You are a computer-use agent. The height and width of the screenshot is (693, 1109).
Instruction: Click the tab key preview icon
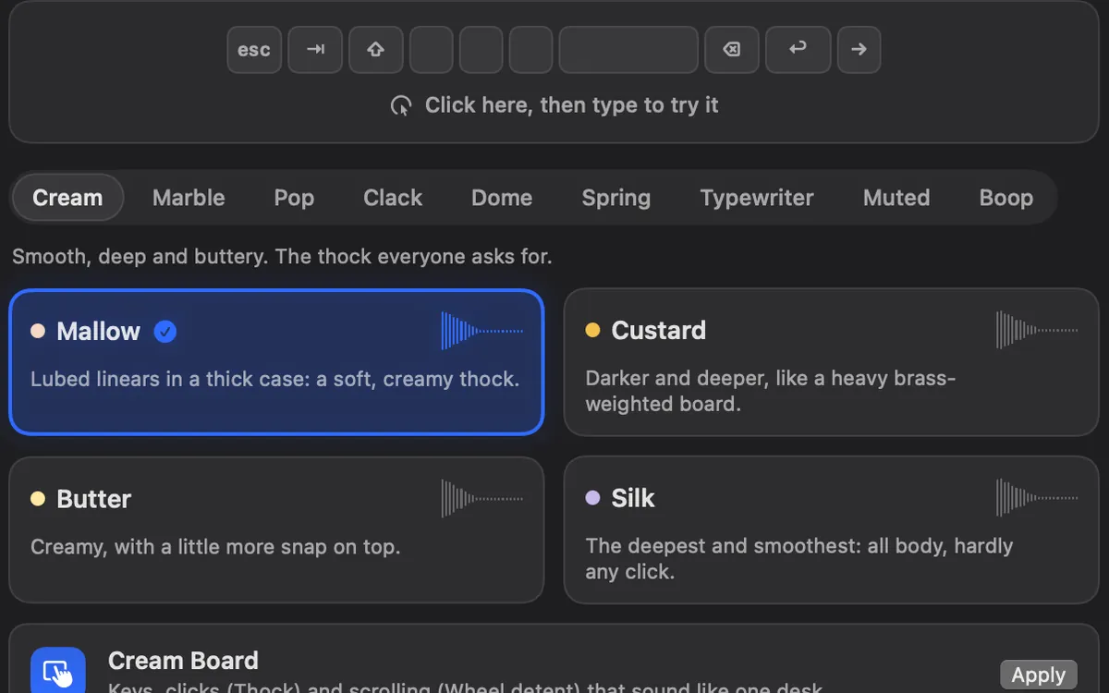coord(315,49)
